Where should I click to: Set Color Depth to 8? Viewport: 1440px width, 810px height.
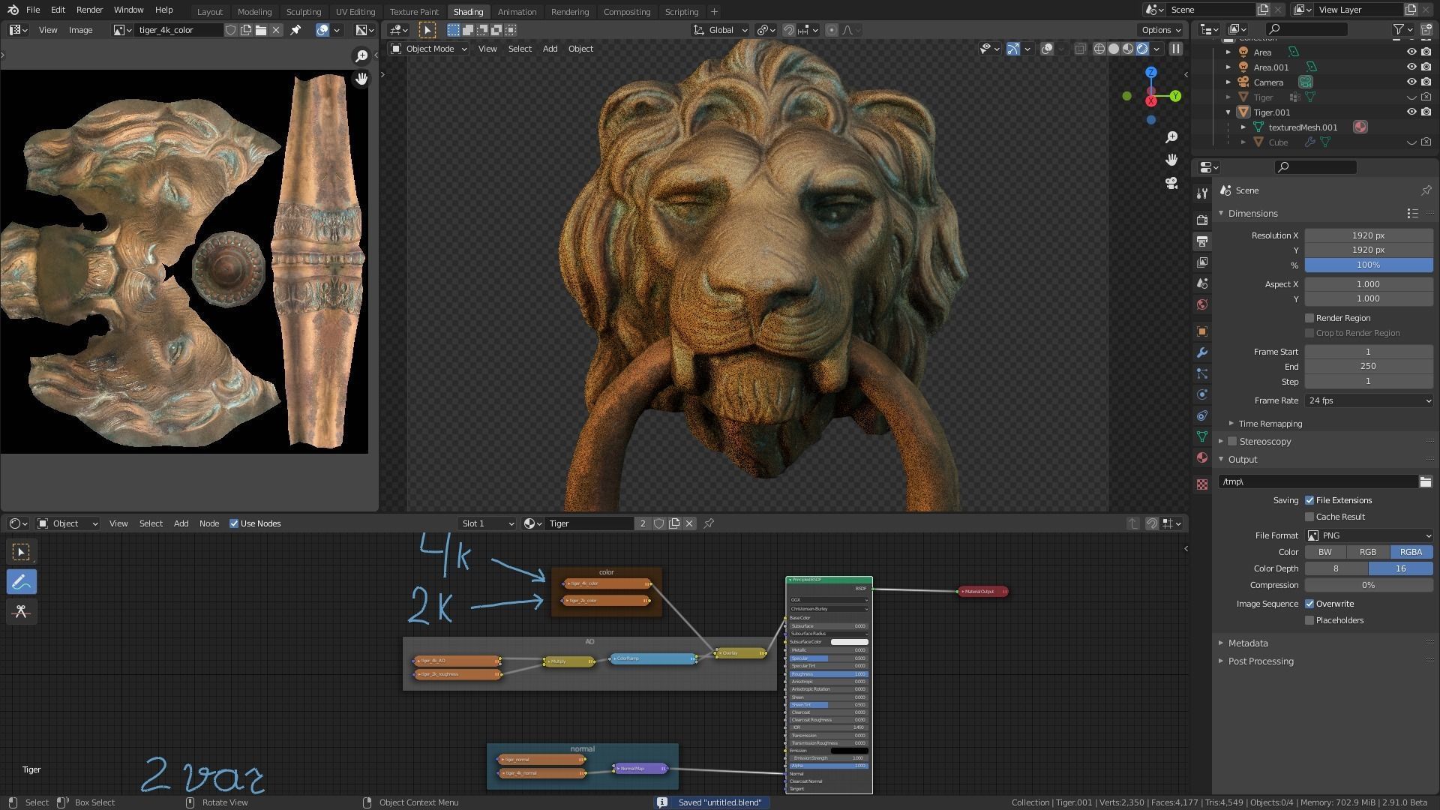pos(1336,568)
